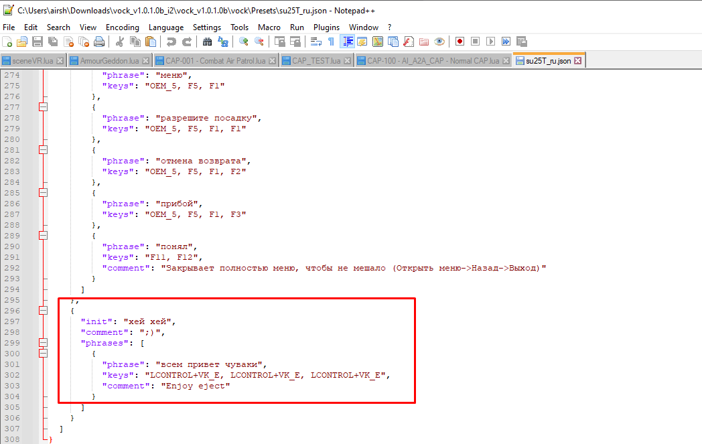702x444 pixels.
Task: Collapse the phrases array fold at line 299
Action: (x=43, y=343)
